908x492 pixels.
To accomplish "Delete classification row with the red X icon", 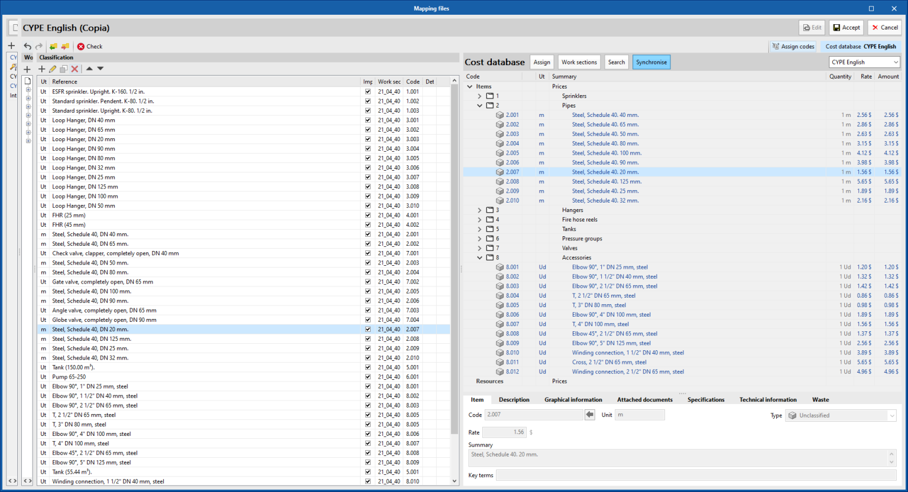I will coord(74,69).
